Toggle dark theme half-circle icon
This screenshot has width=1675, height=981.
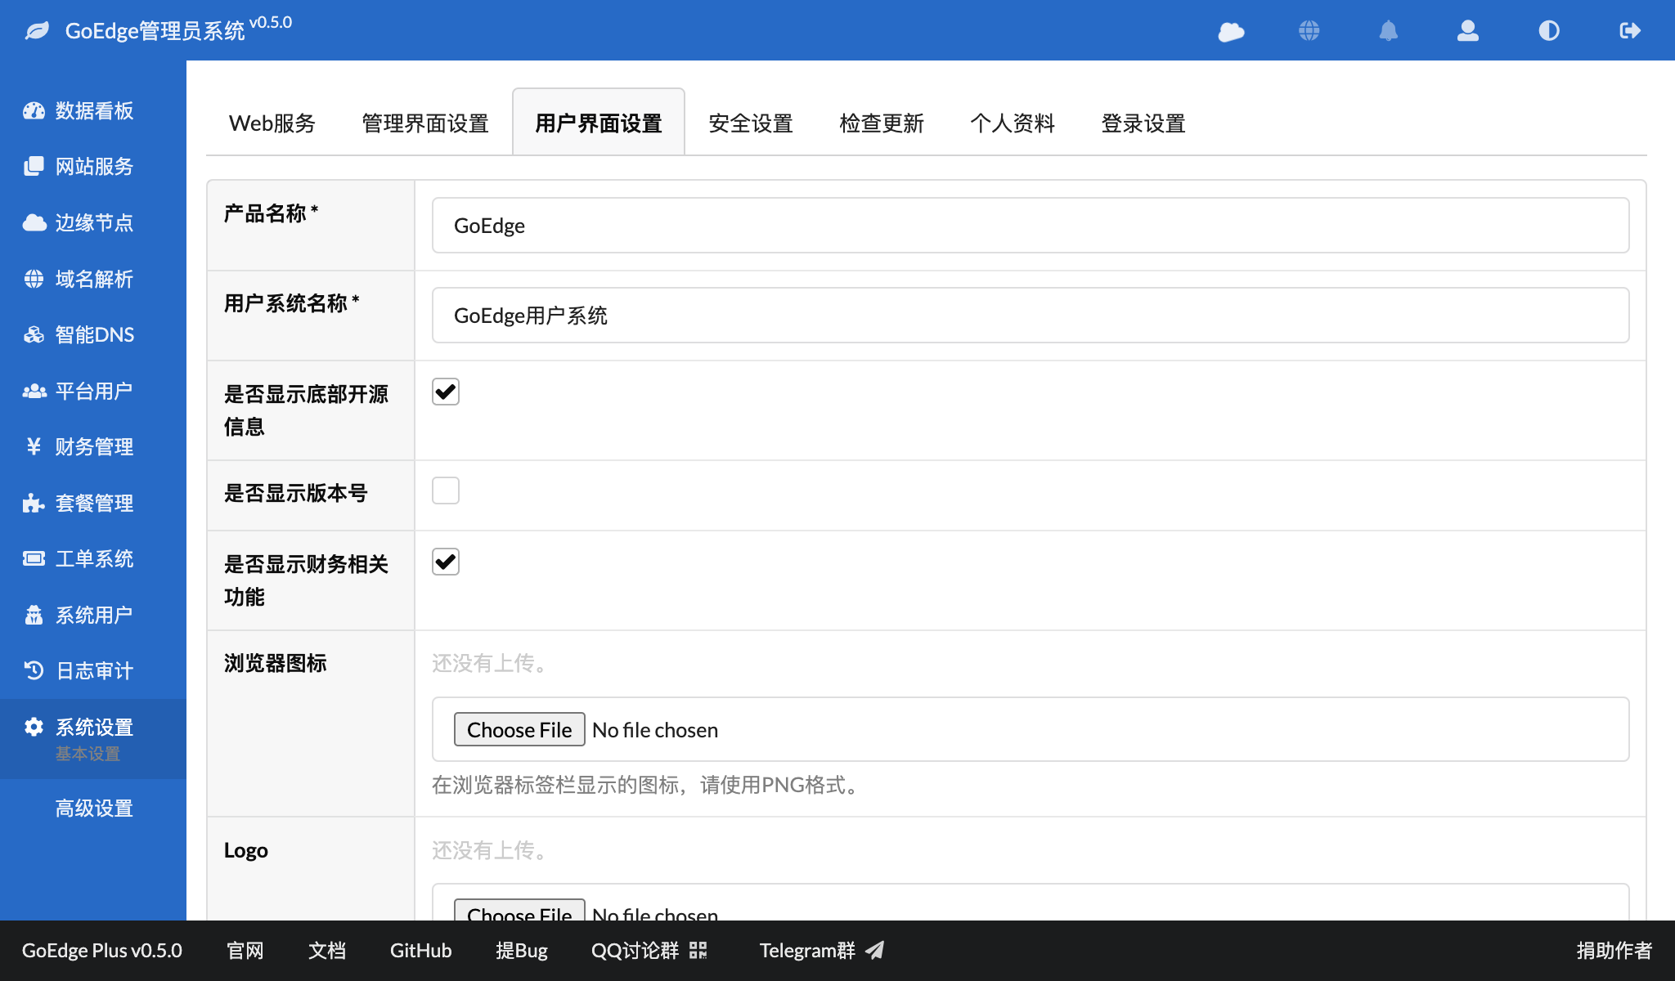click(1549, 31)
